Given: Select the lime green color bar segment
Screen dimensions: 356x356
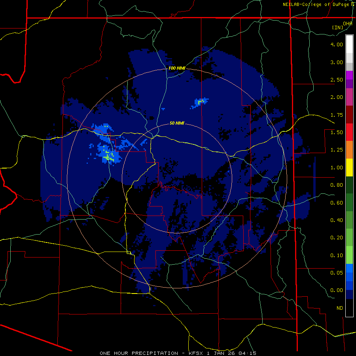Looking at the screenshot, I should 349,255.
